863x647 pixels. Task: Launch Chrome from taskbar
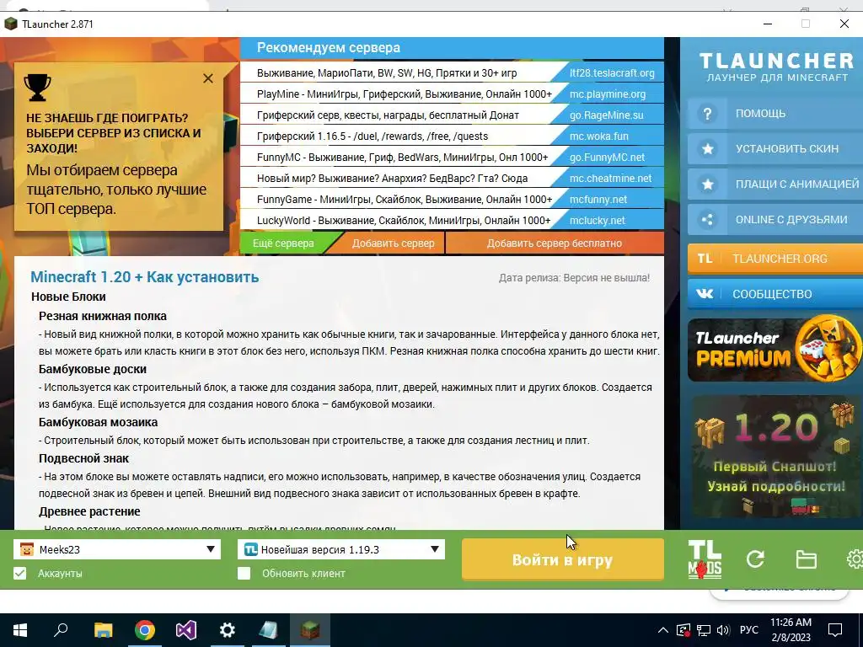[145, 629]
